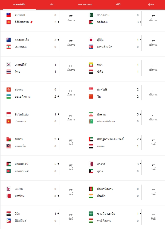Open the เกาหลีใต้ team link
This screenshot has height=229, width=165.
[21, 65]
